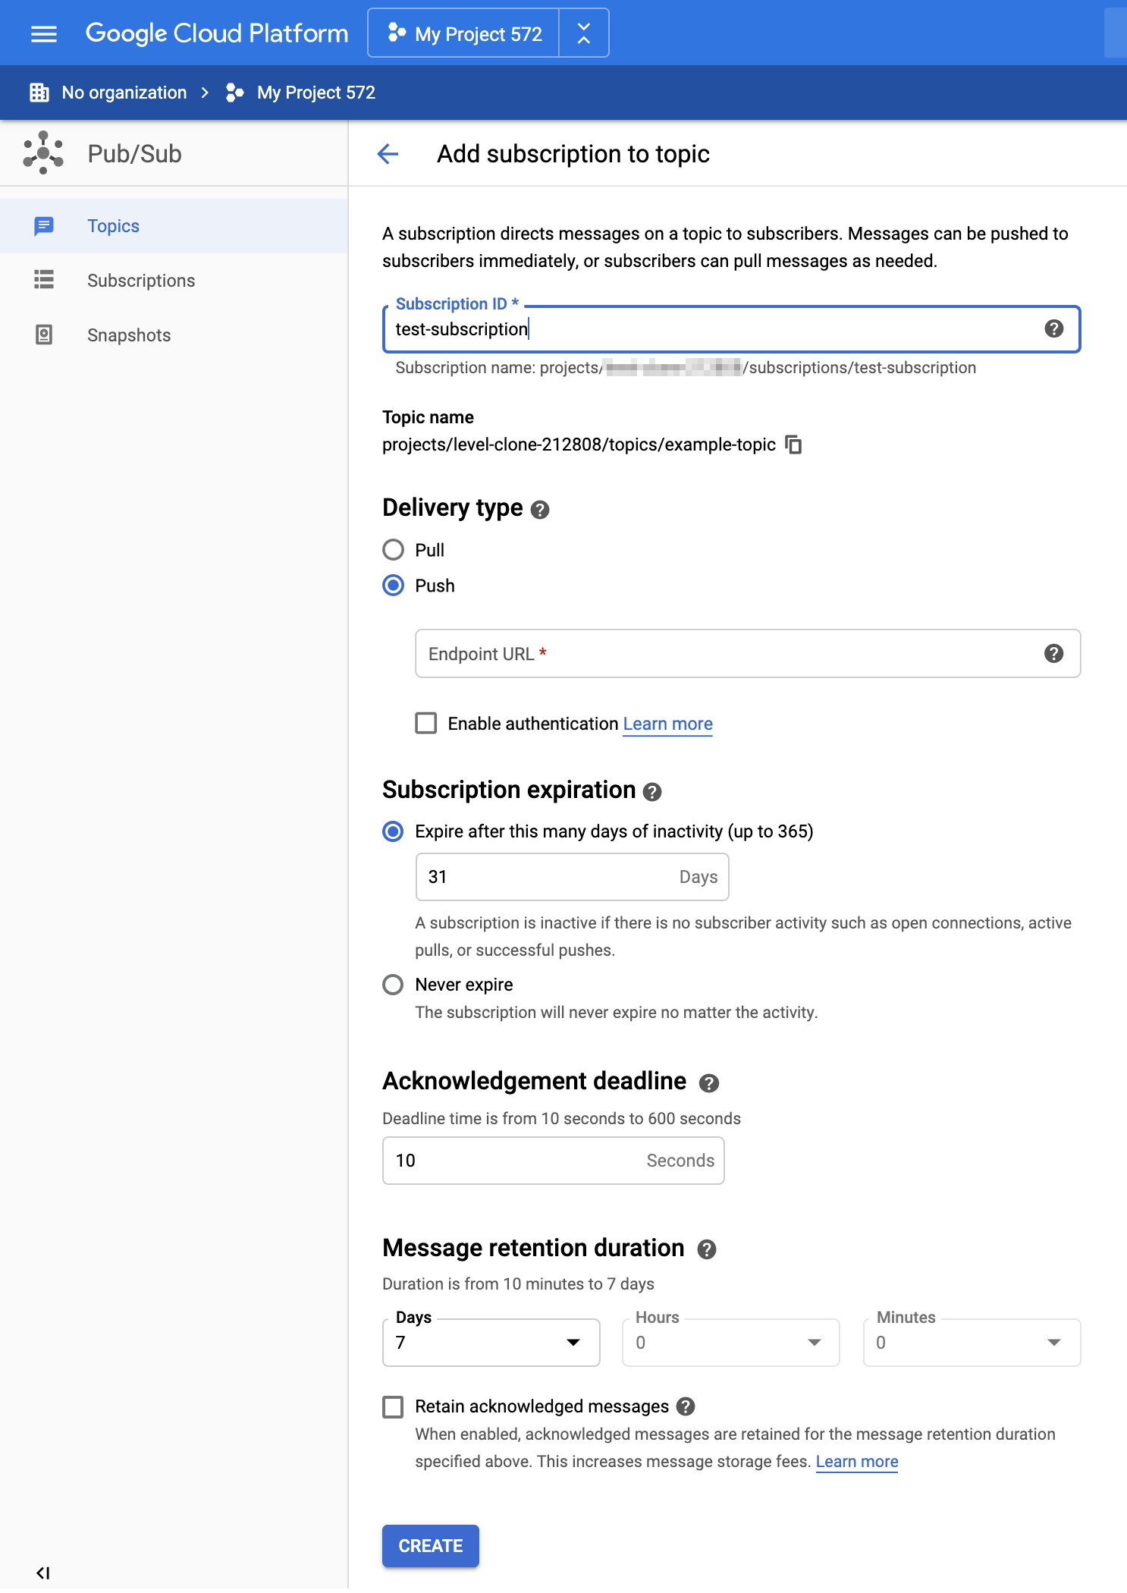Copy the topic name to clipboard
1127x1593 pixels.
793,445
